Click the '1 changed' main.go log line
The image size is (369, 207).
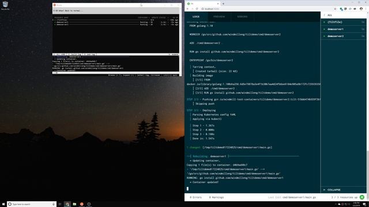point(229,147)
